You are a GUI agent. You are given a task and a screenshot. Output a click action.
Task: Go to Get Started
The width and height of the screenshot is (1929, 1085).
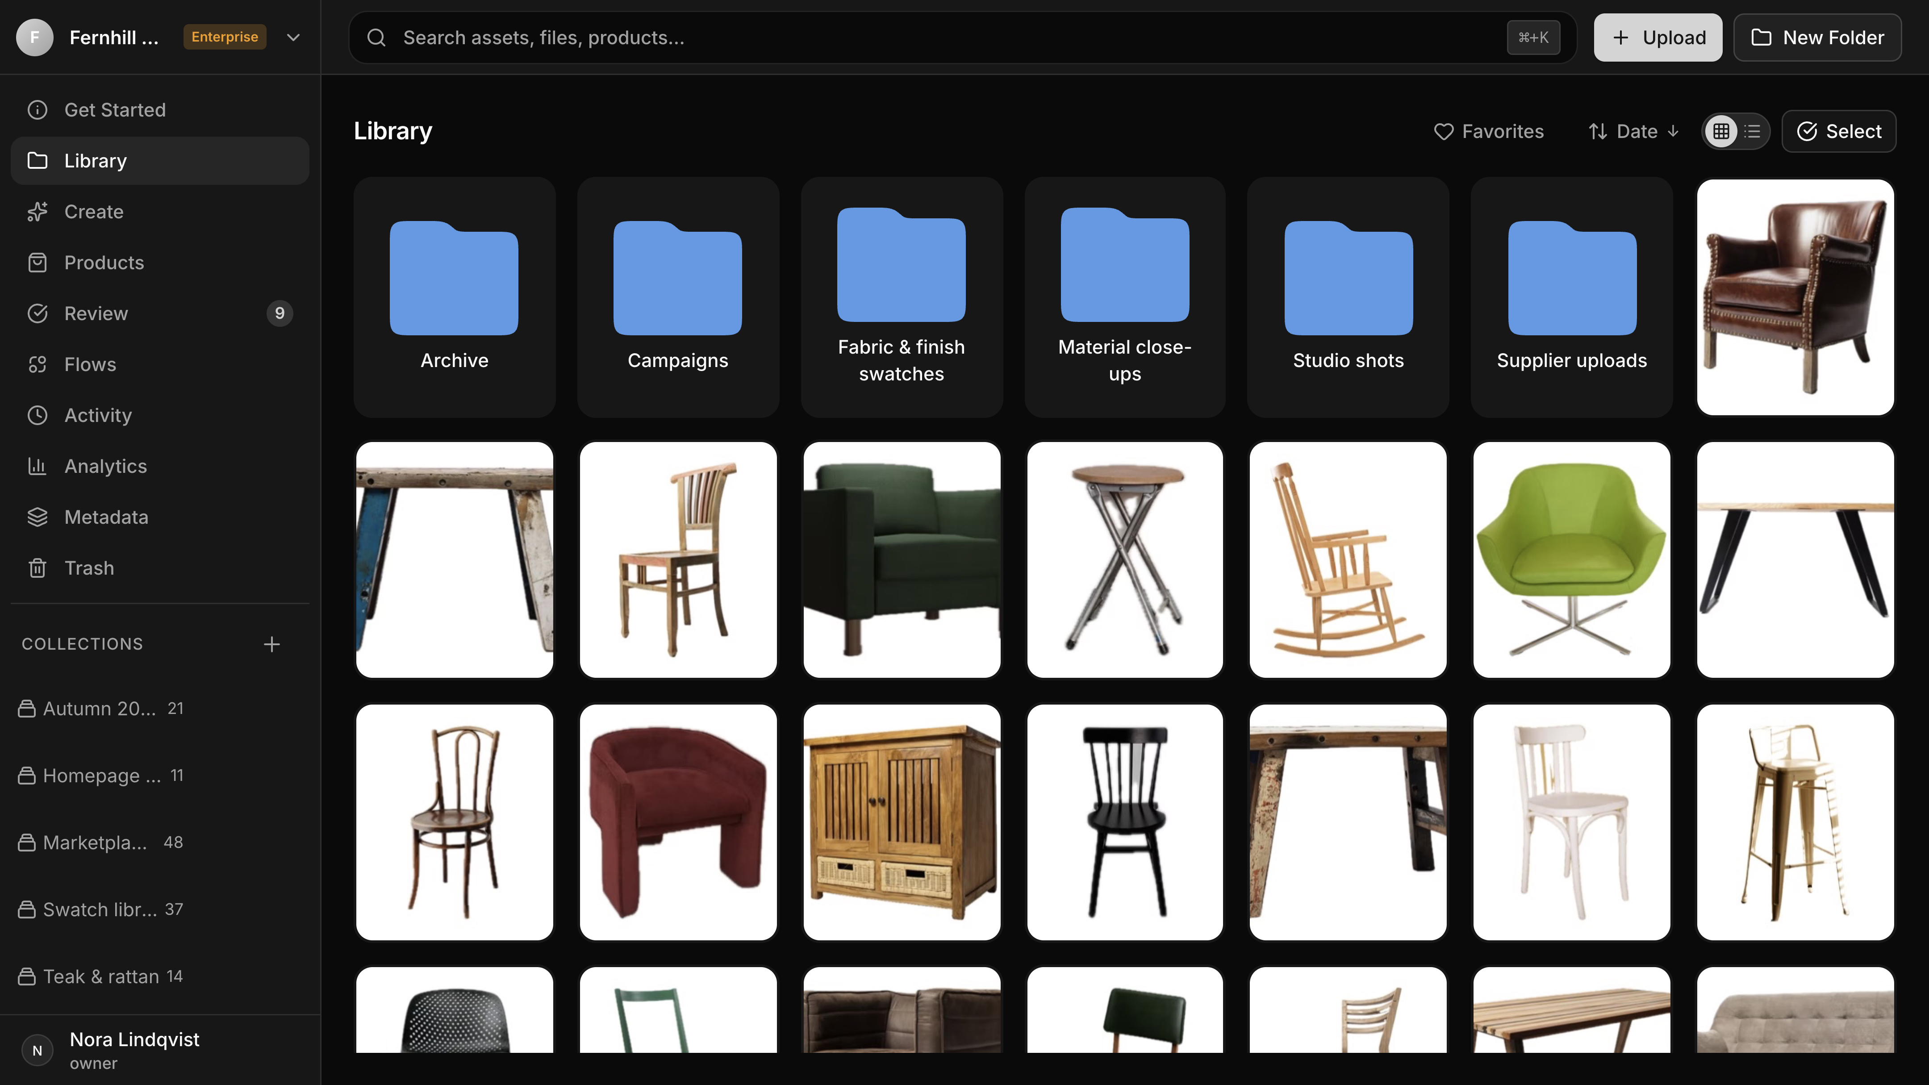click(160, 110)
